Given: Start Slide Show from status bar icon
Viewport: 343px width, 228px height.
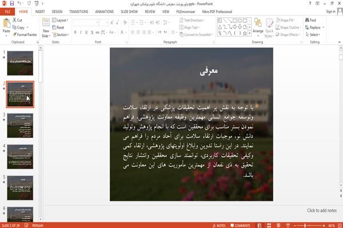Looking at the screenshot, I should [288, 225].
